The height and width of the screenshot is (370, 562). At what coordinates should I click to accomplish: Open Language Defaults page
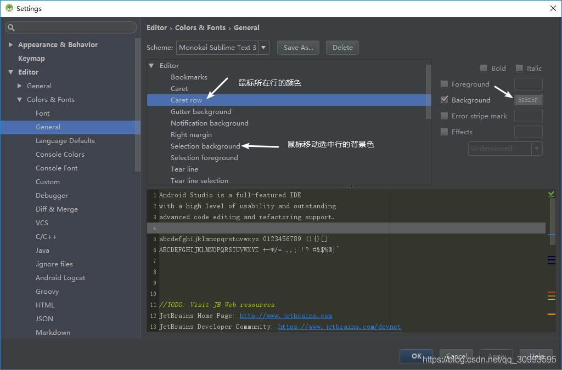pos(65,141)
